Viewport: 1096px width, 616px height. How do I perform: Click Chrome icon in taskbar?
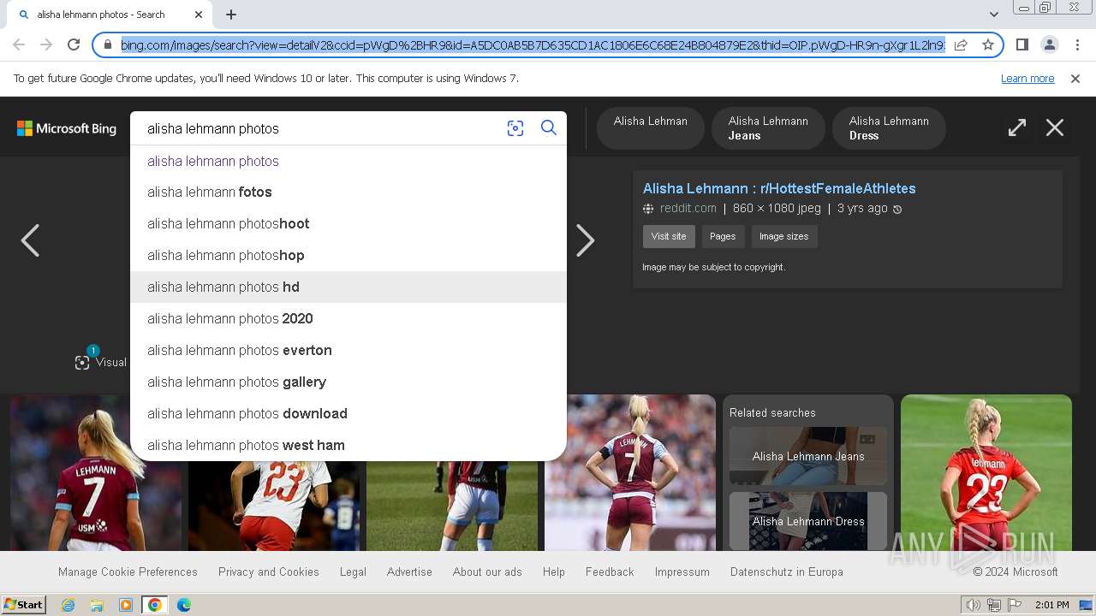coord(155,605)
